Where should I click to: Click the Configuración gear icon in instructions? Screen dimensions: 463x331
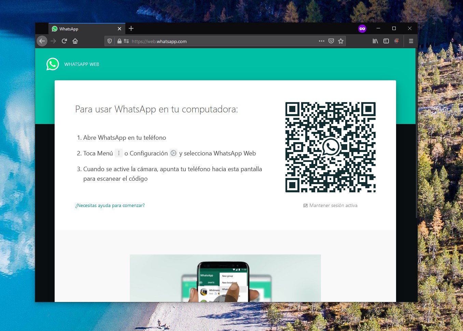click(173, 153)
